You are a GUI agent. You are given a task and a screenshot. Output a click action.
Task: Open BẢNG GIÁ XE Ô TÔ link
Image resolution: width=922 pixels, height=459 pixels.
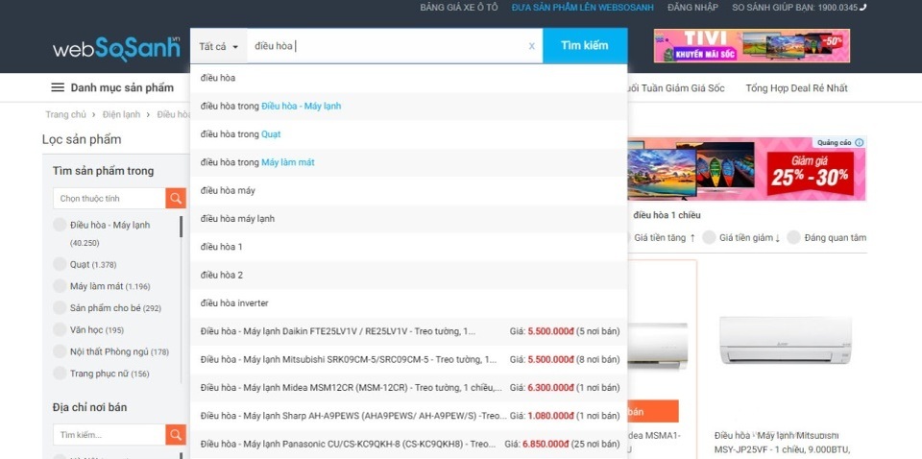click(459, 7)
